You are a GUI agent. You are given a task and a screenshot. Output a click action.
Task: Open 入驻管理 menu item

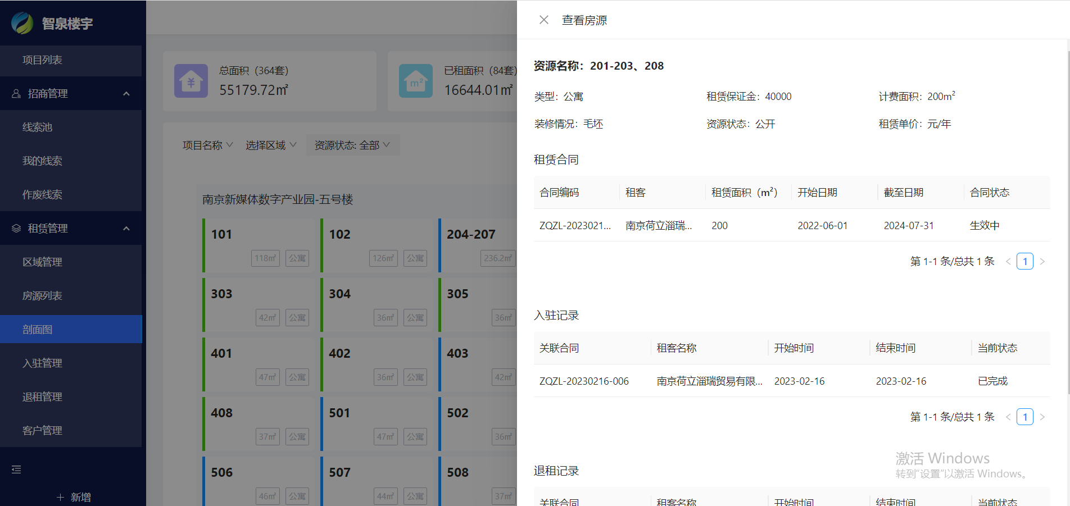71,363
